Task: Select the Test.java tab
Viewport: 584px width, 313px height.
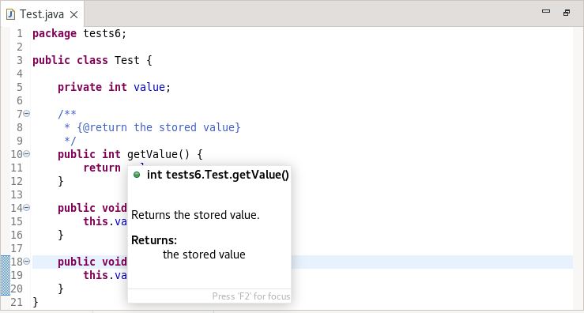Action: pyautogui.click(x=42, y=14)
